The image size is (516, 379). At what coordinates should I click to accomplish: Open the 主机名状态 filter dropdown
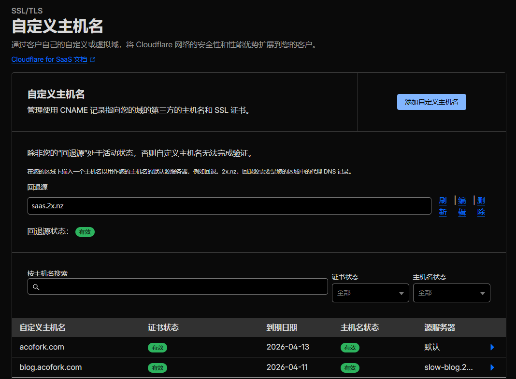tap(451, 293)
